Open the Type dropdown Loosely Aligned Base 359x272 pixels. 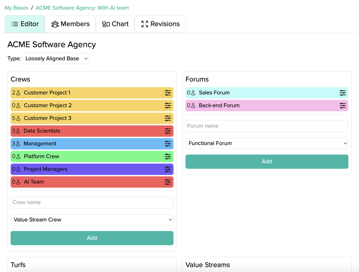tap(56, 58)
